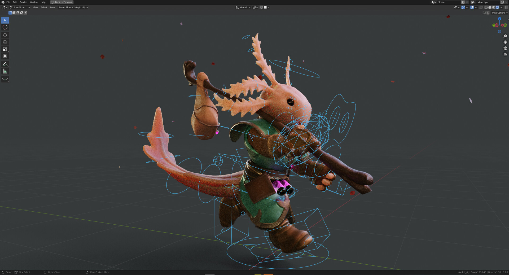Toggle X-Ray viewport mode
Screen dimensions: 509x275
pos(481,7)
